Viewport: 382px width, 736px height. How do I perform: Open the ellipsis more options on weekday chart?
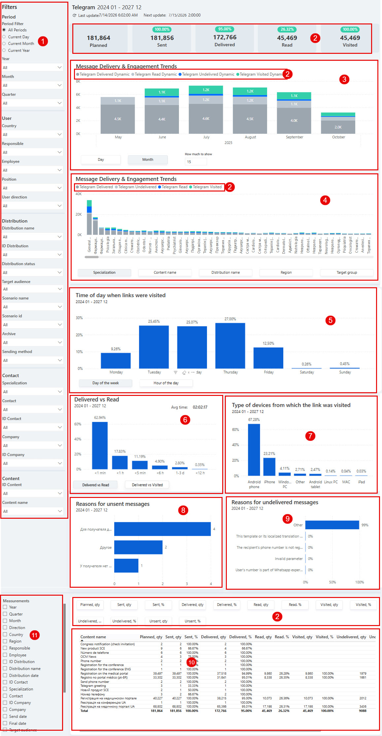click(x=192, y=372)
